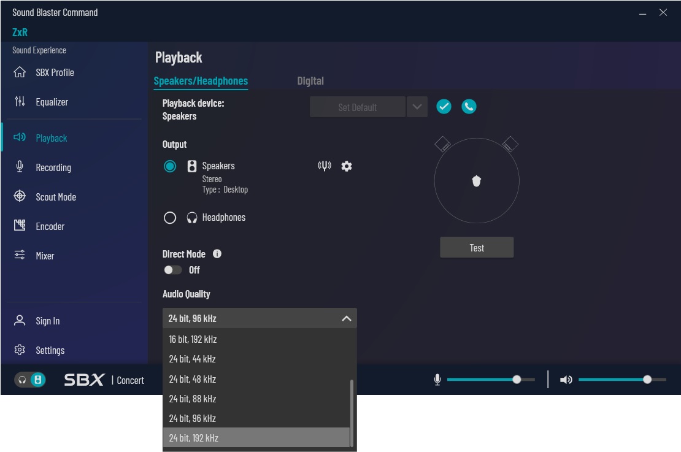681x452 pixels.
Task: Click the Direct Mode info icon
Action: tap(217, 254)
